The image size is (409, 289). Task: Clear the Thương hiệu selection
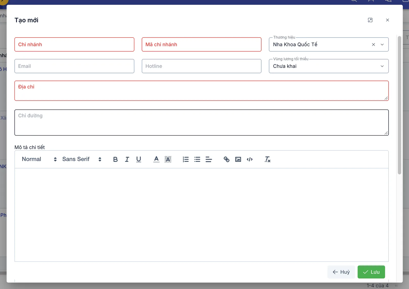click(373, 44)
